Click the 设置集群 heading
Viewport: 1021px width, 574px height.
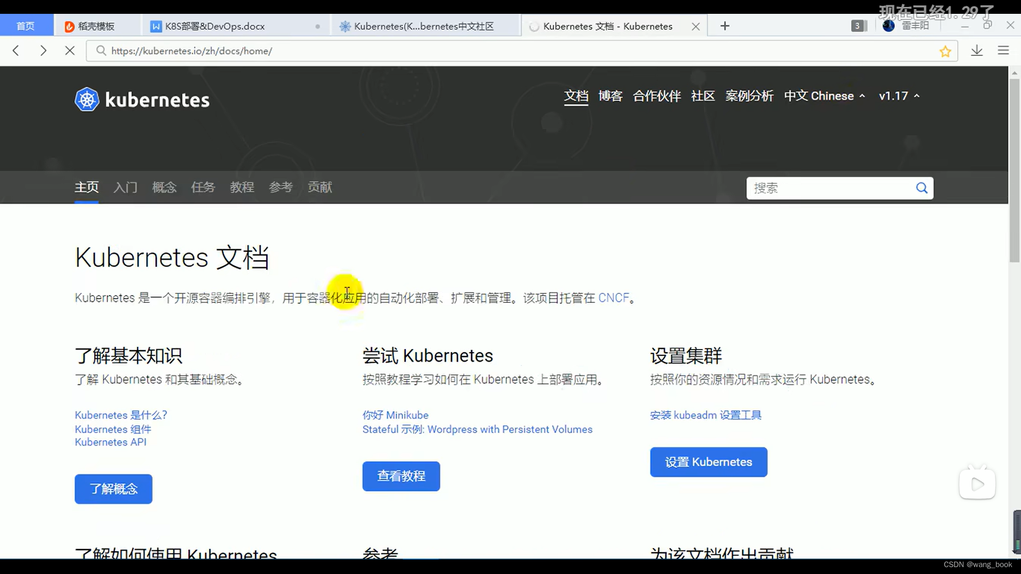point(686,356)
